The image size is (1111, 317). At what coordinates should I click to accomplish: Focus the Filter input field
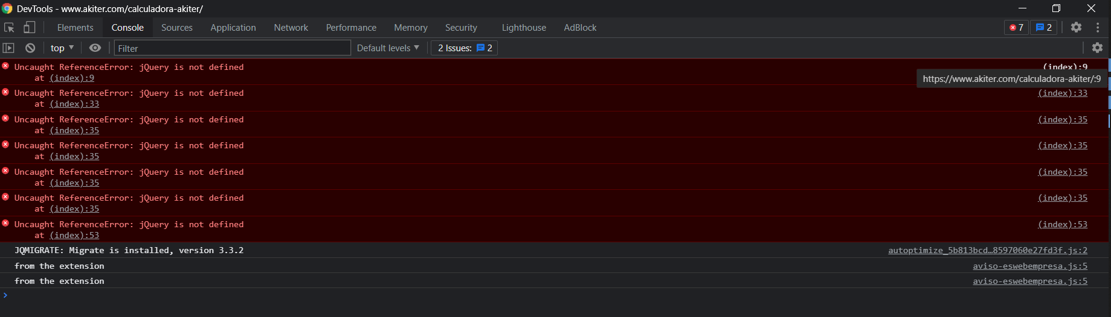(x=233, y=48)
